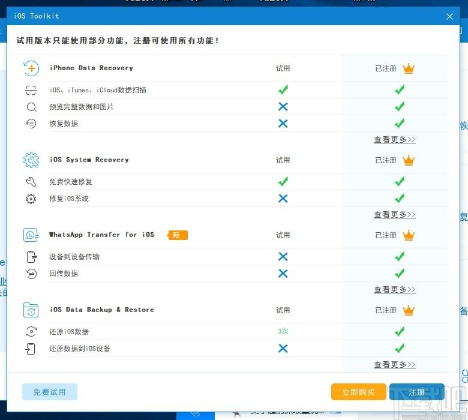Click the WhatsApp Transfer for iOS icon
Viewport: 468px width, 420px height.
[x=31, y=235]
